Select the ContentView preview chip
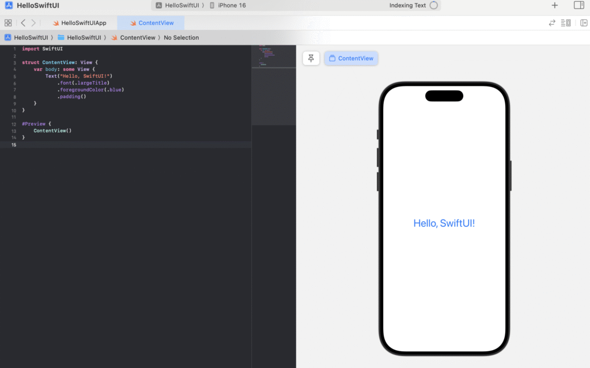This screenshot has width=590, height=368. (351, 58)
